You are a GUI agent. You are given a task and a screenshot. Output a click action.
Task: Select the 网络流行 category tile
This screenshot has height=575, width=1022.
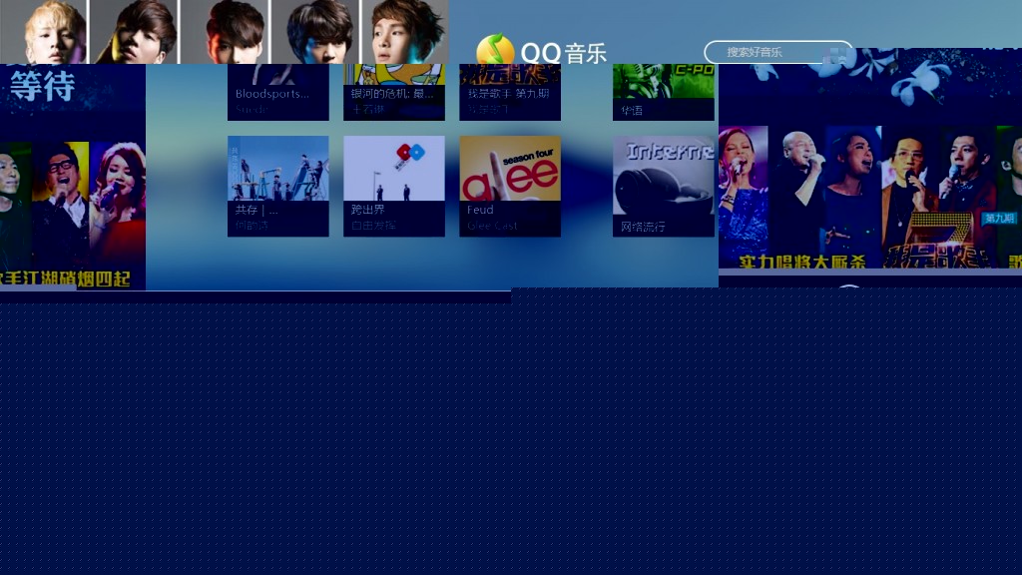pos(663,185)
